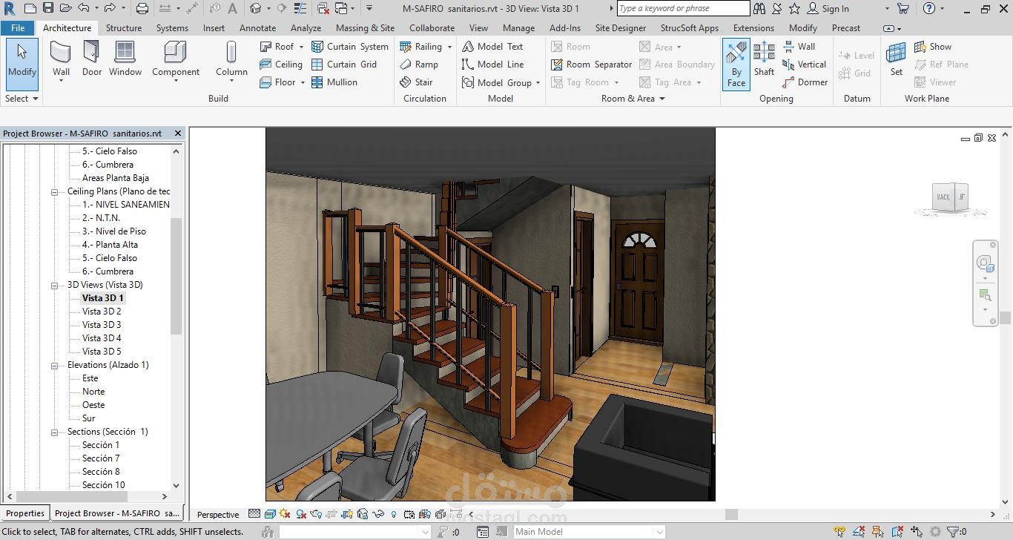Click the Undo arrow icon
1013x540 pixels.
tap(84, 9)
